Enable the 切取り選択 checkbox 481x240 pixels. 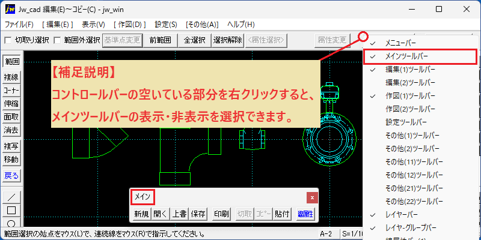(8, 40)
